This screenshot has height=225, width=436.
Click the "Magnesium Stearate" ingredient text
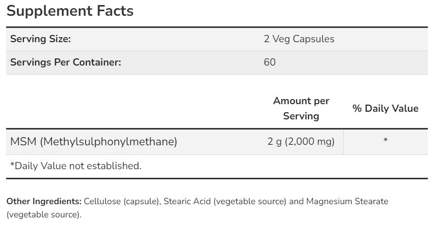tap(346, 202)
